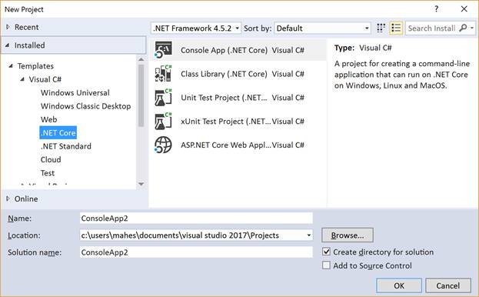
Task: Open the search options dropdown arrow
Action: pos(472,28)
